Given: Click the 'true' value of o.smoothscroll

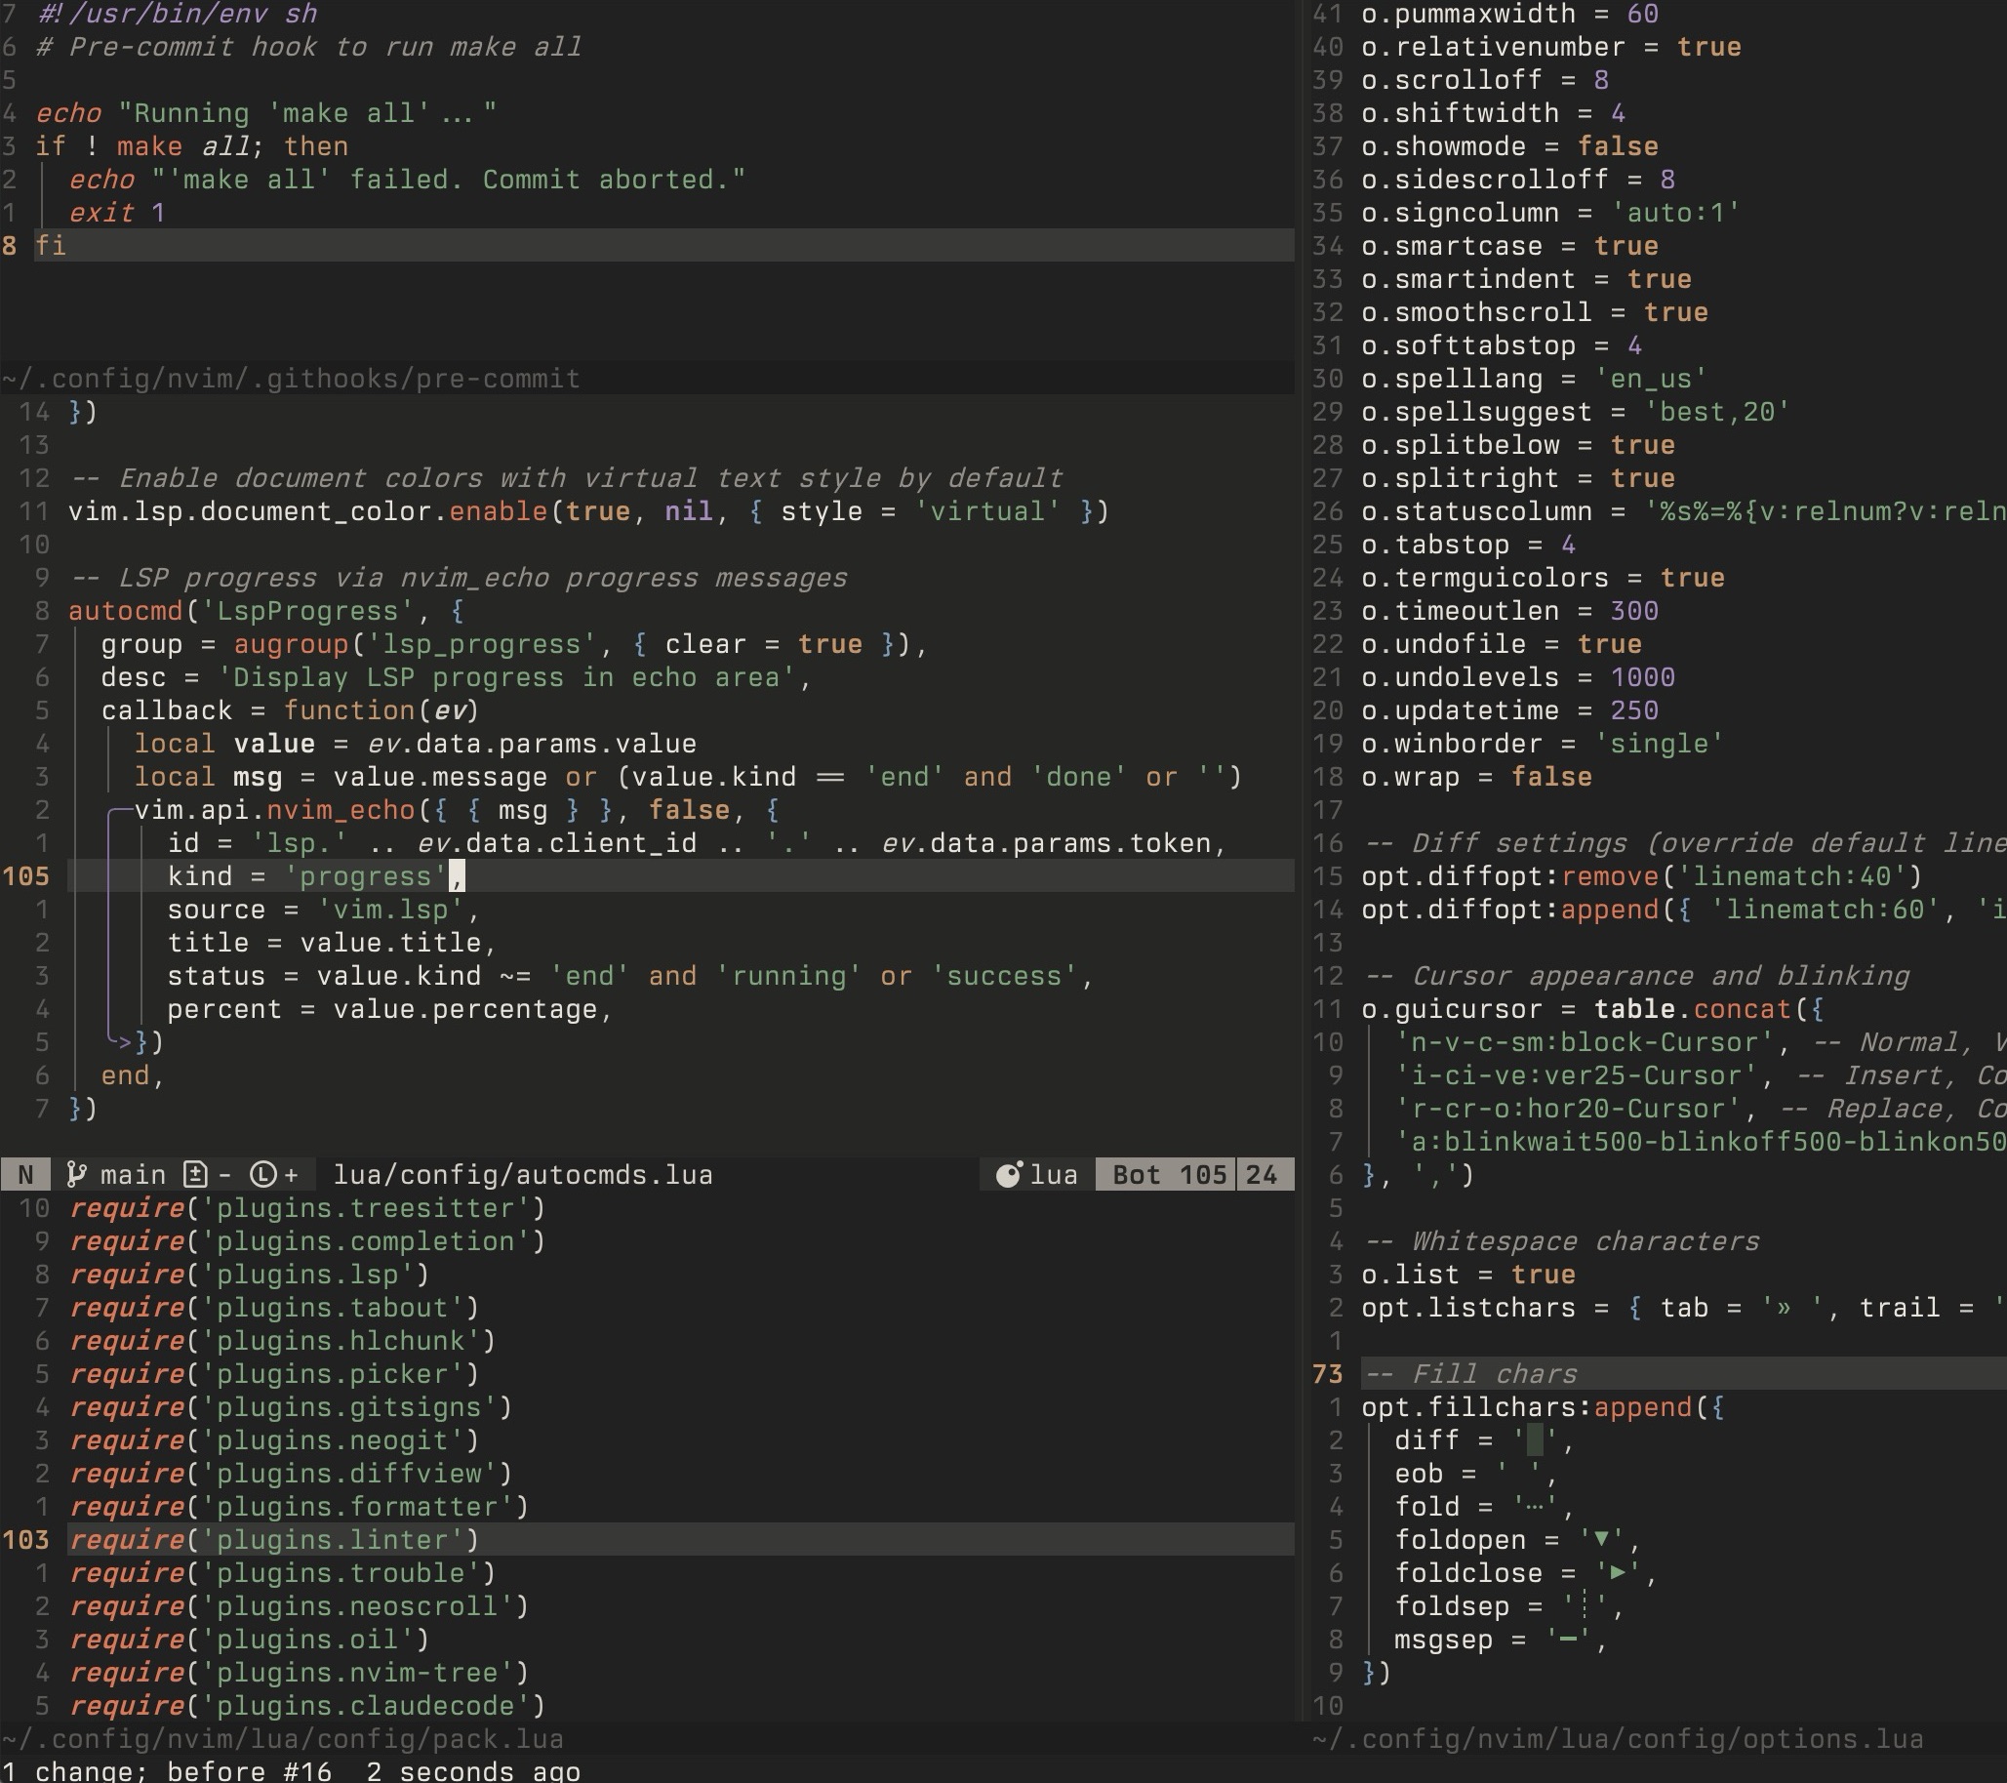Looking at the screenshot, I should [x=1675, y=312].
